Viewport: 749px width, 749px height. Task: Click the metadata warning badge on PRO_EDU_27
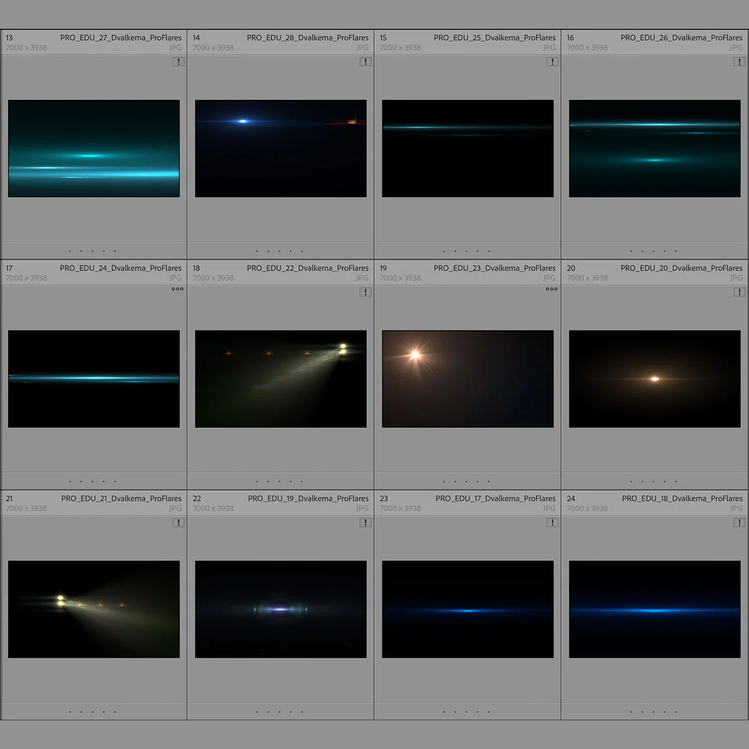tap(179, 62)
